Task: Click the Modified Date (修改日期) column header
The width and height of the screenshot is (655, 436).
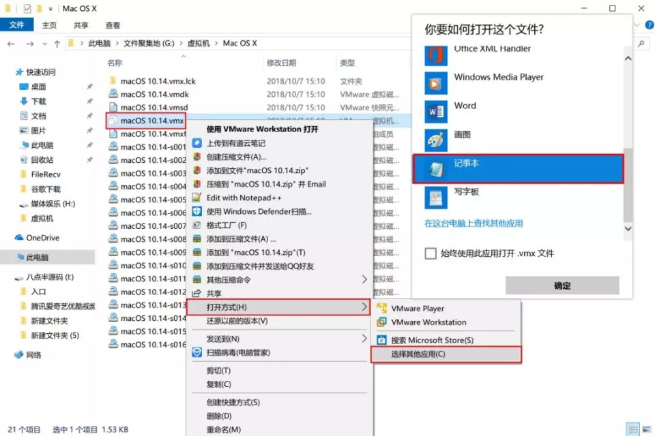Action: coord(282,63)
